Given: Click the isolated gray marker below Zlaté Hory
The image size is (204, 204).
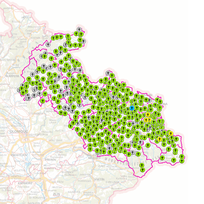Looking at the screenshot, I should 48,44.
